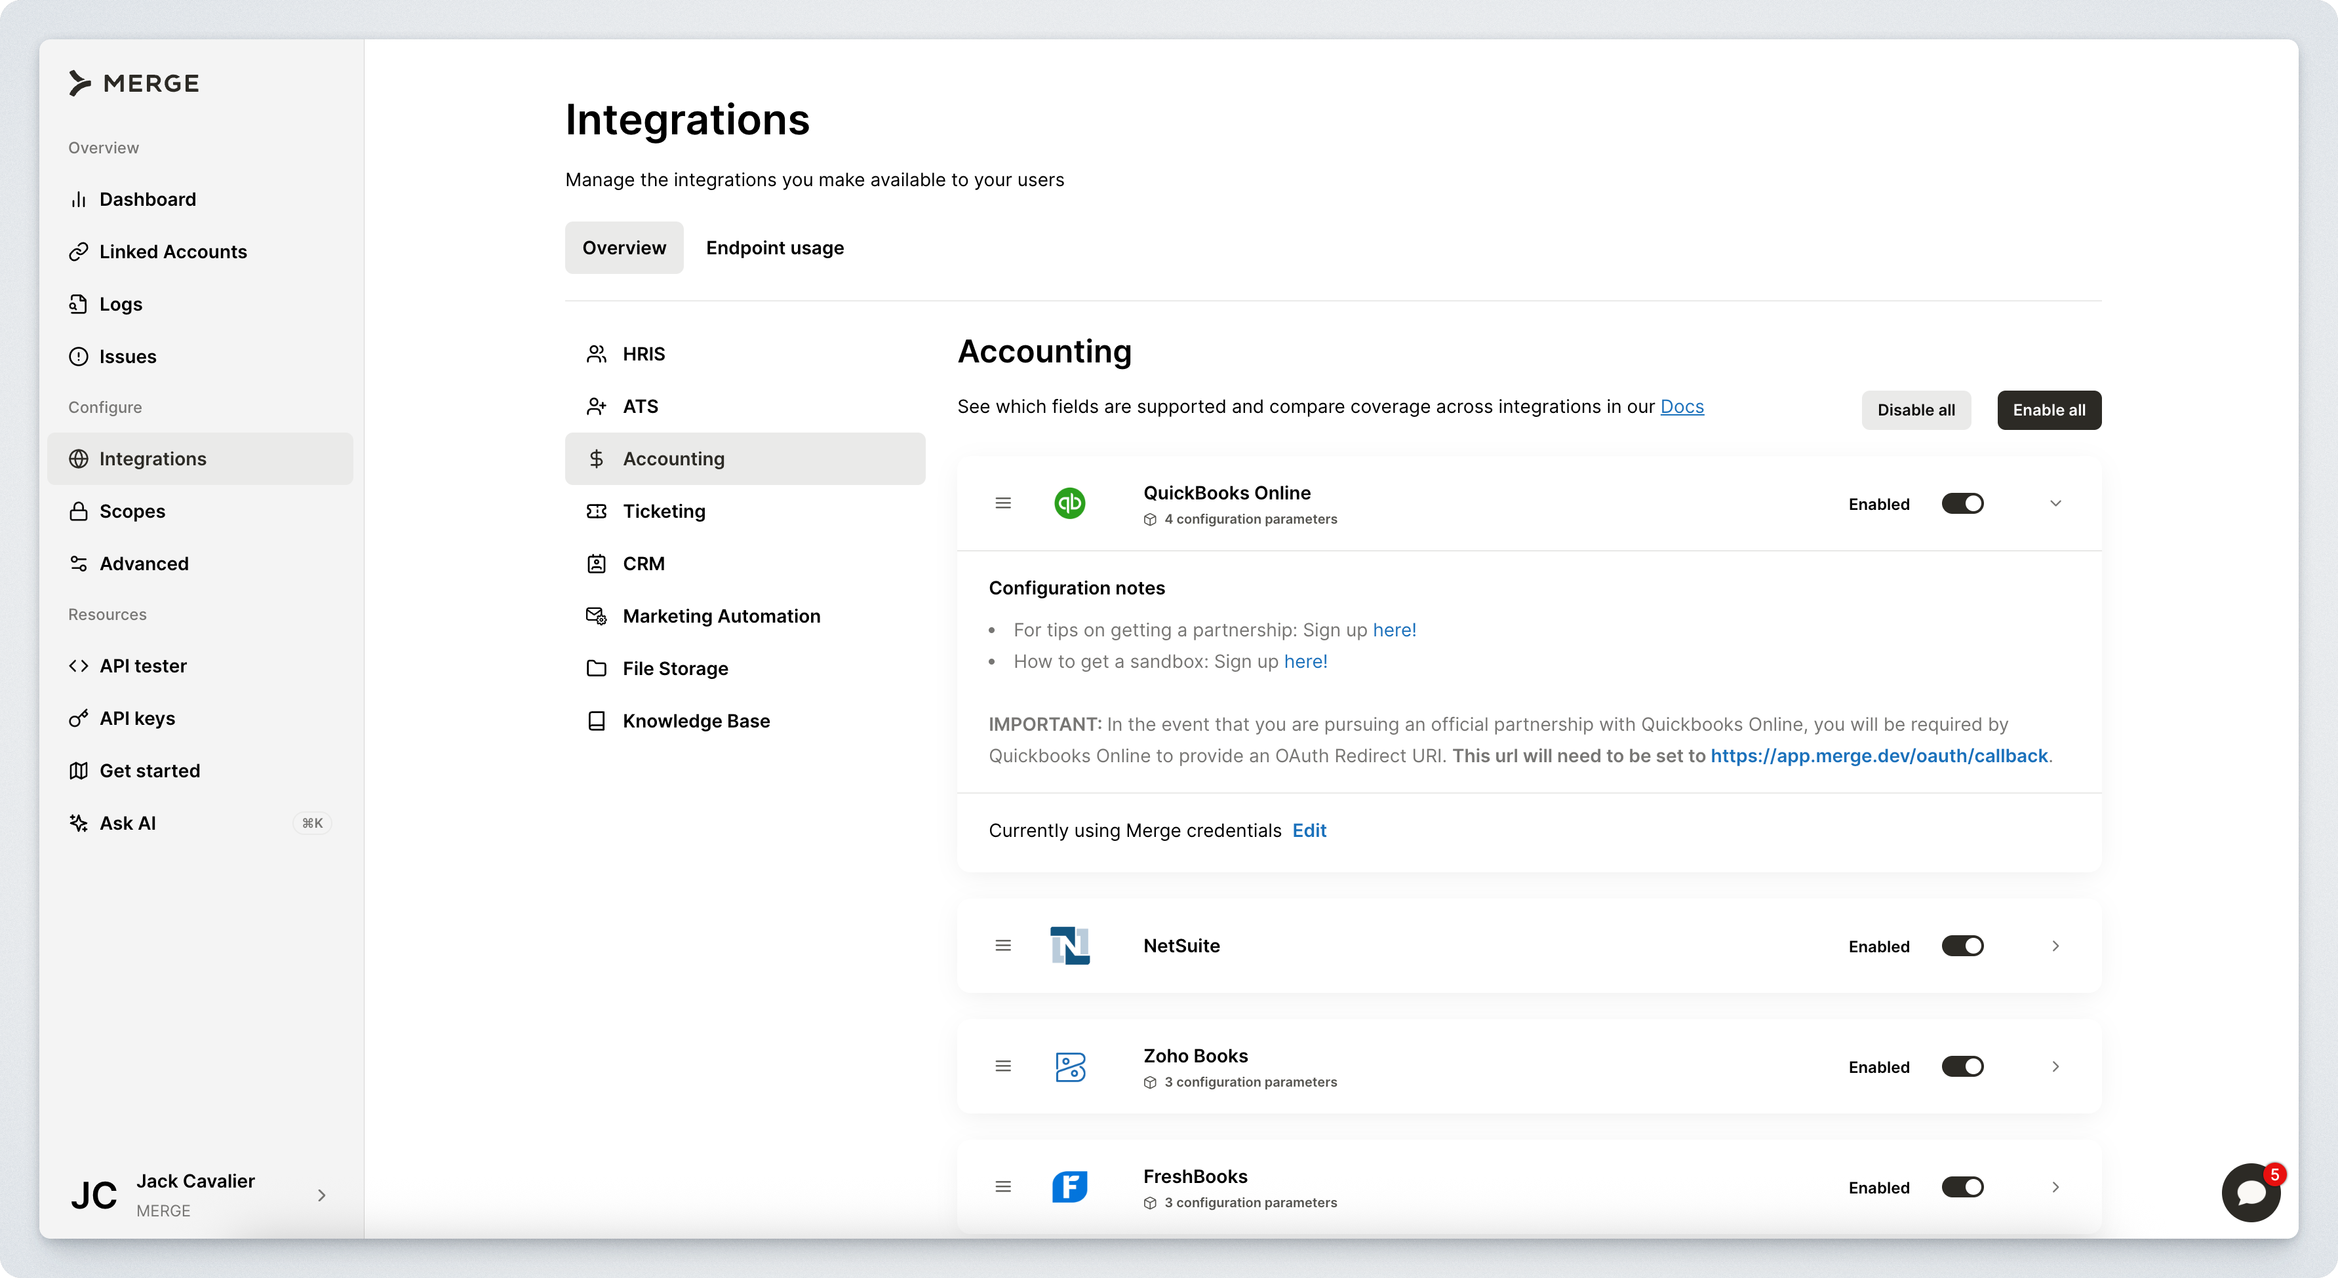
Task: Click Edit next to Merge credentials
Action: 1309,831
